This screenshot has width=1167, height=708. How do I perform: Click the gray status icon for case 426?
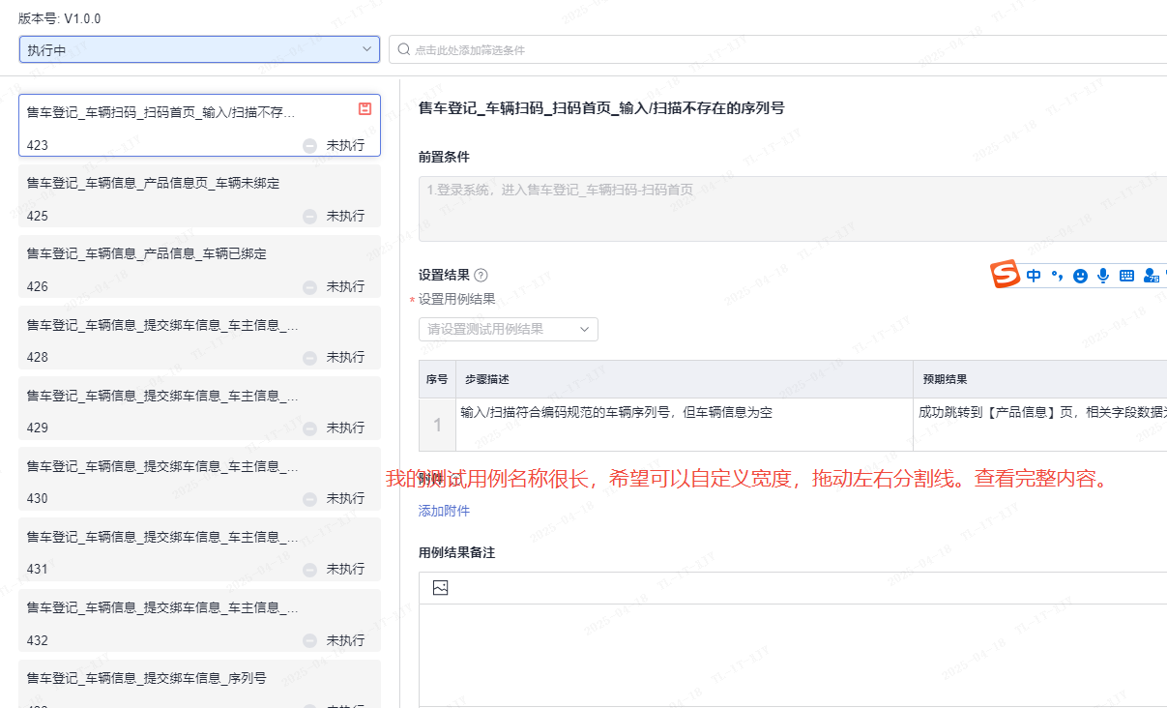pos(309,287)
